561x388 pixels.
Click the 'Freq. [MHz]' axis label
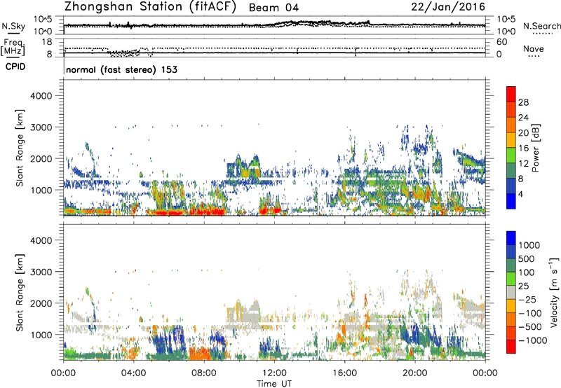[13, 48]
